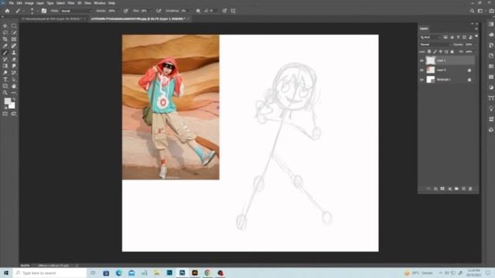Screen dimensions: 495x278
Task: Click the background color swatch
Action: tap(12, 106)
